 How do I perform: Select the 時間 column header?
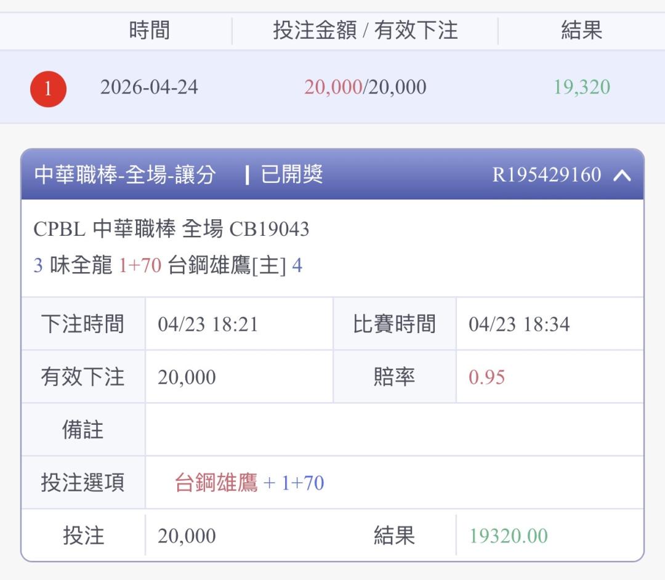149,30
